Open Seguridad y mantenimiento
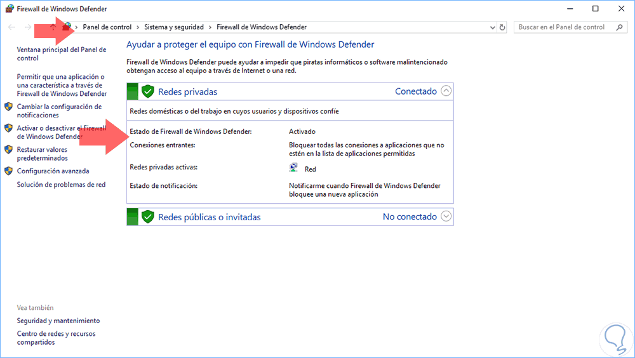This screenshot has width=635, height=358. [x=58, y=321]
